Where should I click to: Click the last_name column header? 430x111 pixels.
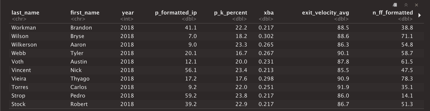(25, 13)
